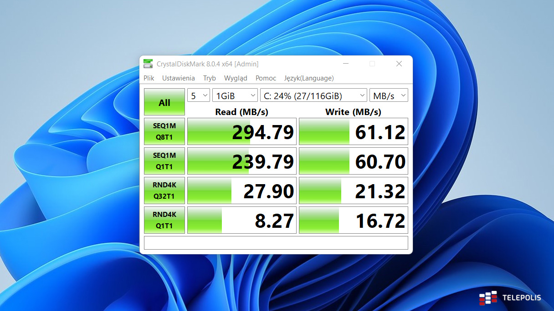The height and width of the screenshot is (311, 554).
Task: Click the 294.79 sequential read result
Action: [242, 132]
